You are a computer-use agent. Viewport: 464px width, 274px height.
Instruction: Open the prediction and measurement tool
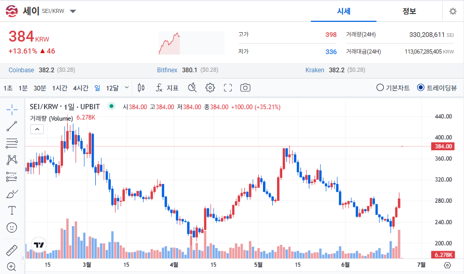[x=12, y=177]
